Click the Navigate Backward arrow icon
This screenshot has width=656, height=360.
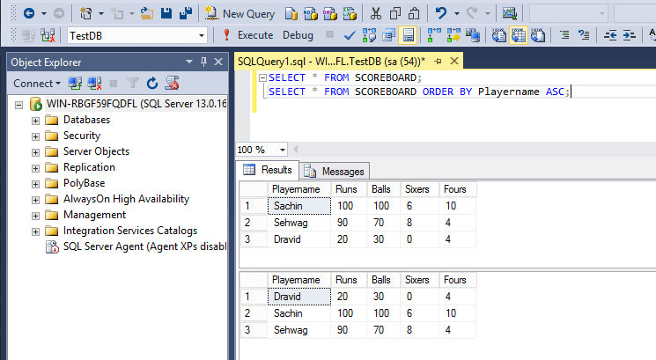point(29,14)
